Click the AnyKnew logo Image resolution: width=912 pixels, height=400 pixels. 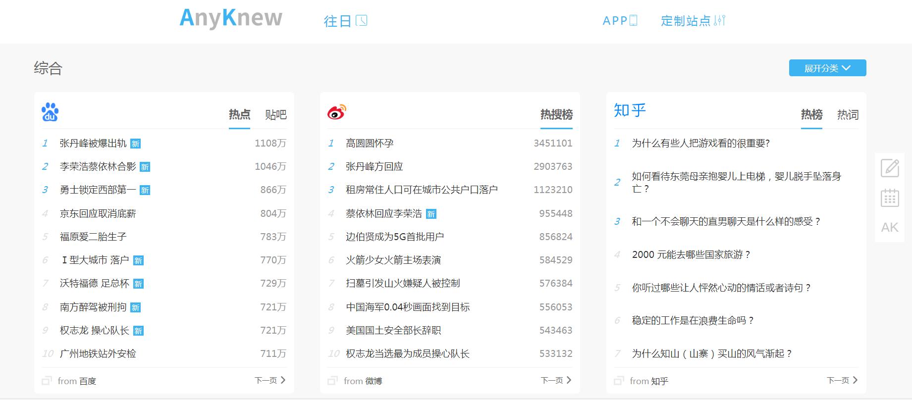click(231, 18)
